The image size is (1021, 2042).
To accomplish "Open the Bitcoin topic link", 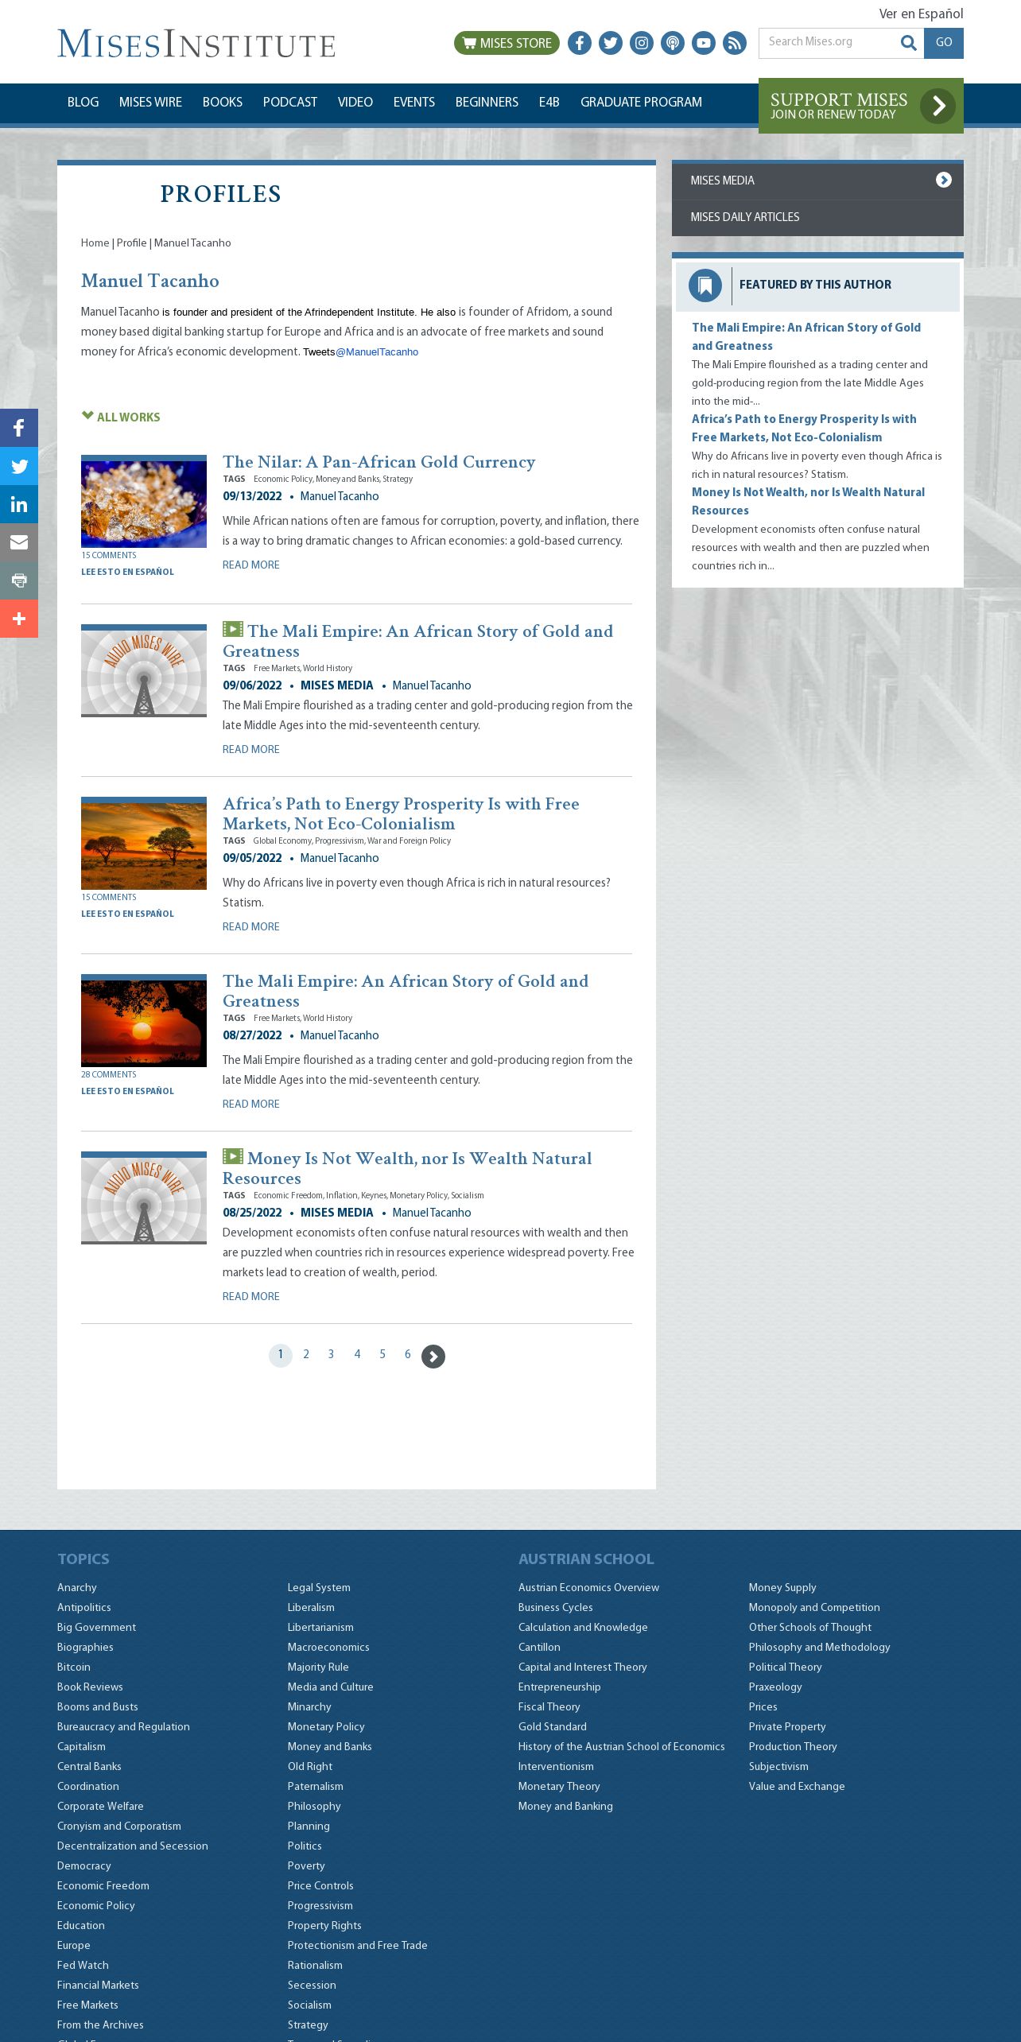I will click(74, 1667).
